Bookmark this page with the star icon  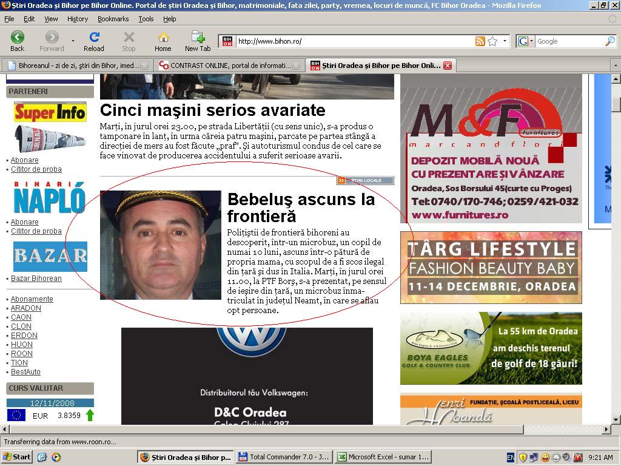[x=492, y=41]
